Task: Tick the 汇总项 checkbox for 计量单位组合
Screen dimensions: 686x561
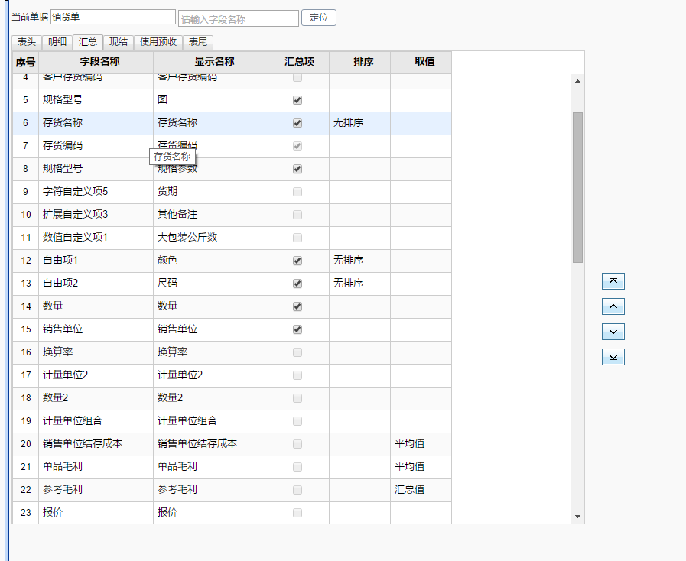Action: click(297, 421)
